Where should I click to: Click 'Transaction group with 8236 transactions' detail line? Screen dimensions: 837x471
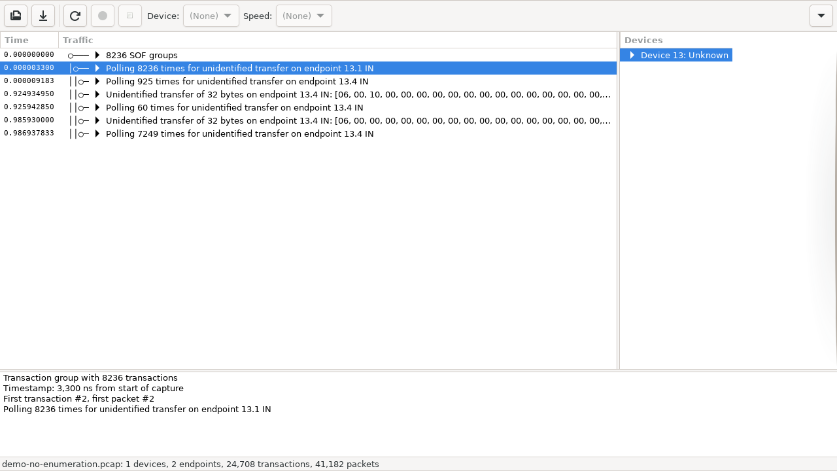tap(90, 377)
